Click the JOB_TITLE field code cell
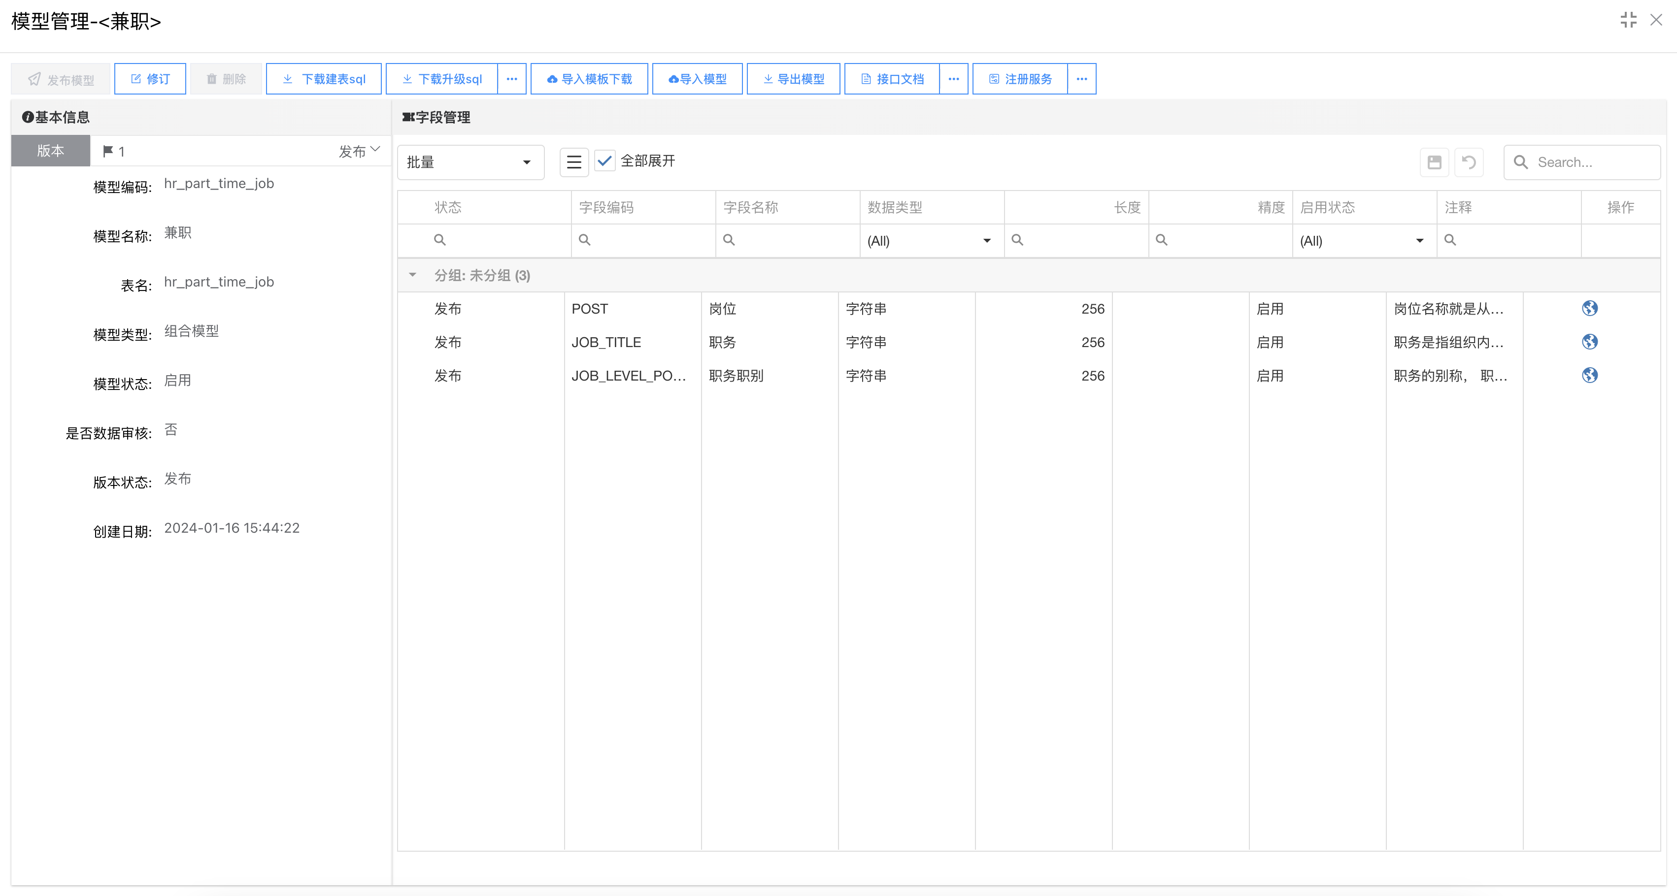Image resolution: width=1677 pixels, height=896 pixels. click(x=633, y=342)
